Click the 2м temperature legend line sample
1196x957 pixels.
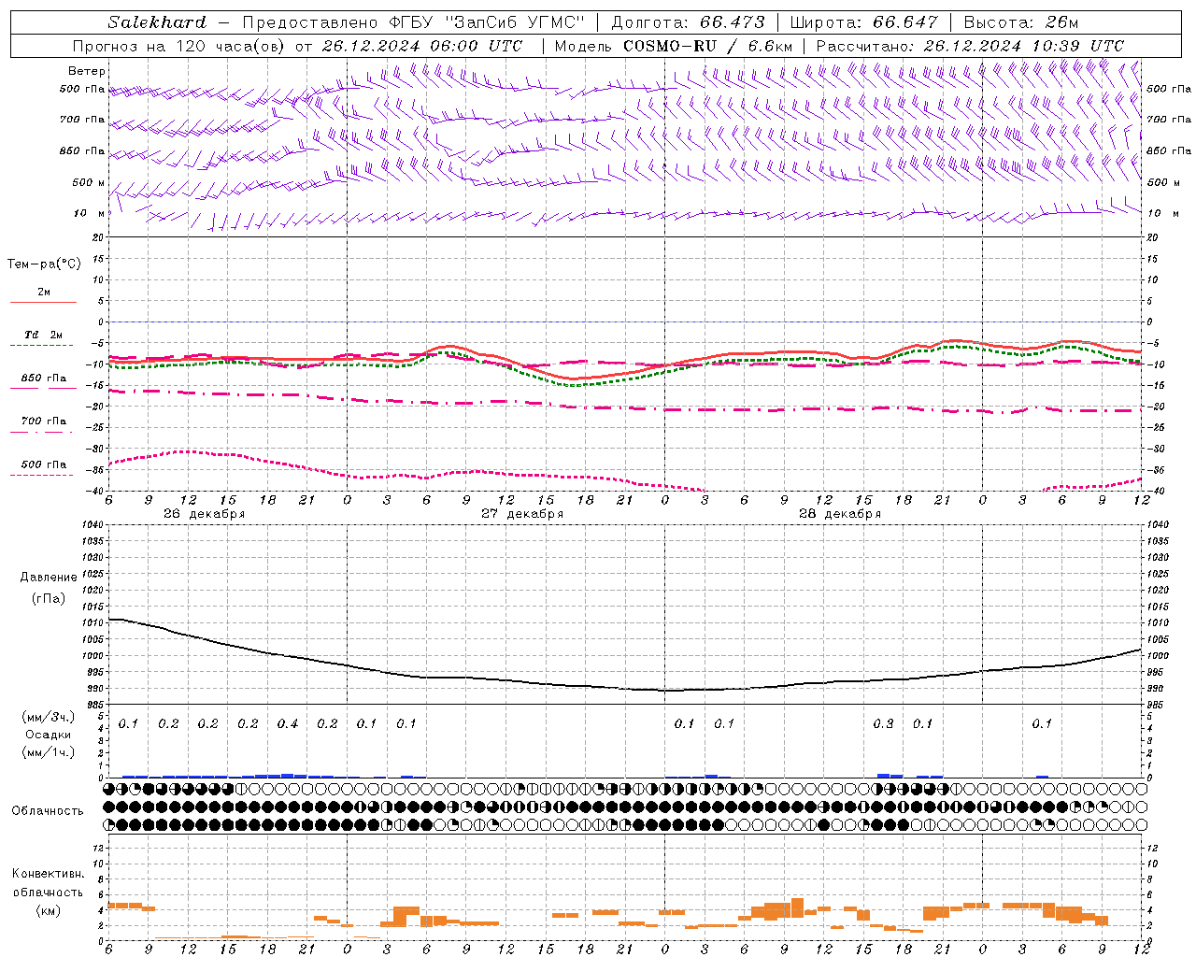(43, 302)
